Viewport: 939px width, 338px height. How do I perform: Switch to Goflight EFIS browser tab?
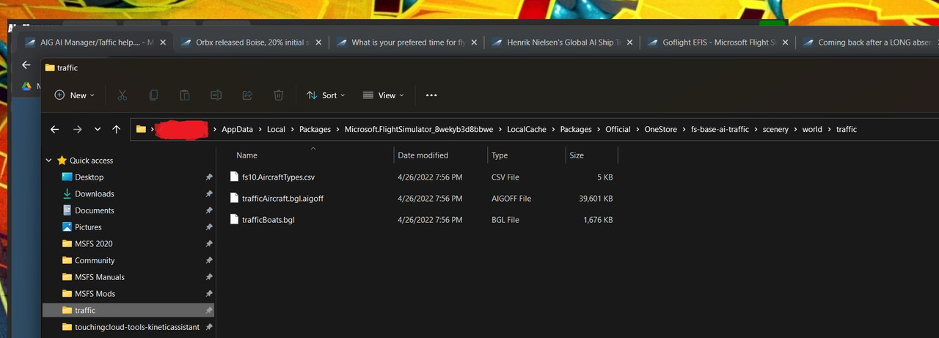tap(717, 43)
